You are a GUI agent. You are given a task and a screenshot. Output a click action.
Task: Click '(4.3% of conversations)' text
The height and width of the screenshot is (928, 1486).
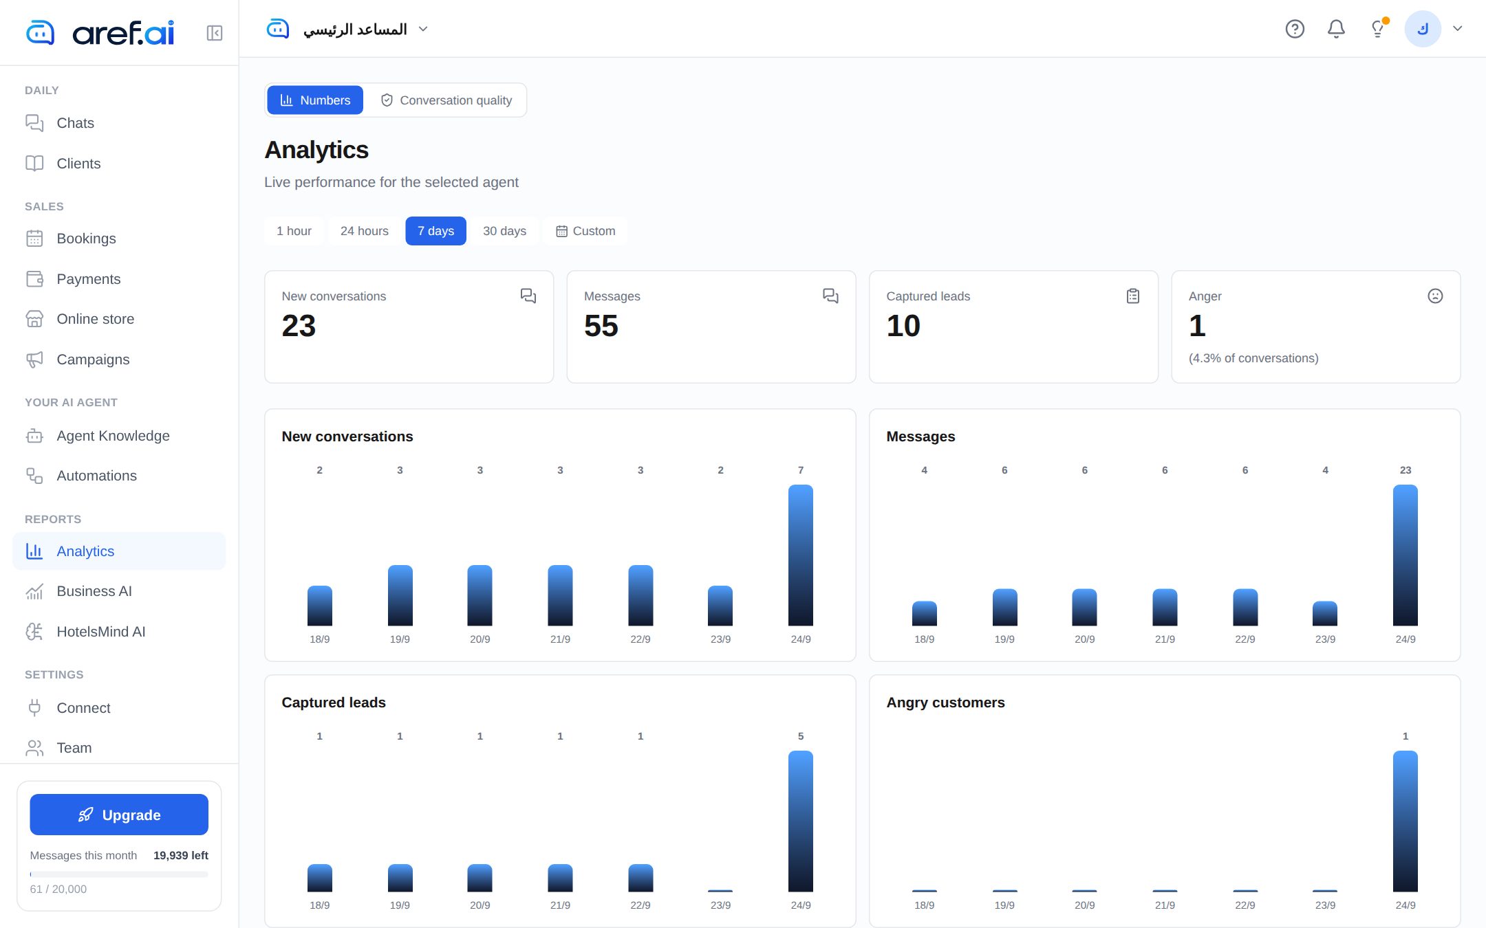pos(1253,358)
